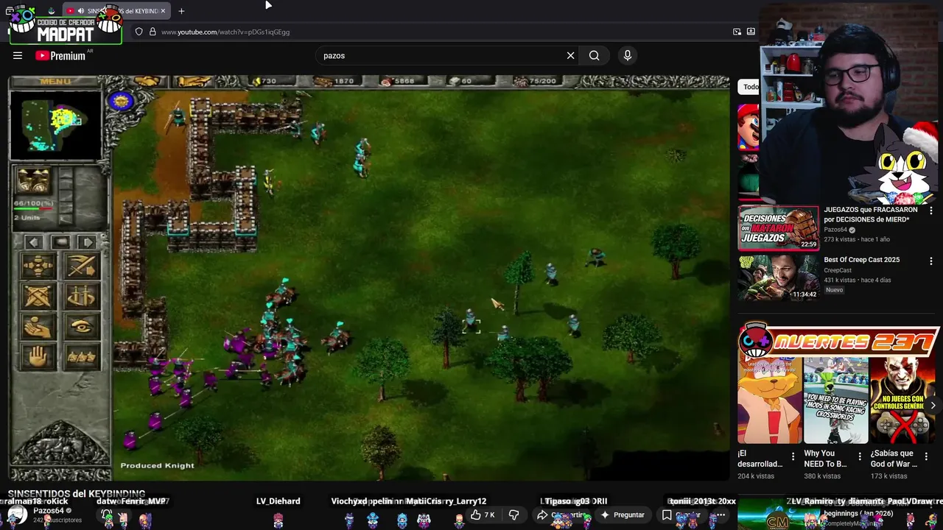The width and height of the screenshot is (943, 530).
Task: Open options for '¡El desarrollad...' Short
Action: point(793,457)
